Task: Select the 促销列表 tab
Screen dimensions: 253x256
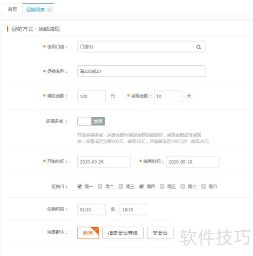Action: tap(35, 10)
